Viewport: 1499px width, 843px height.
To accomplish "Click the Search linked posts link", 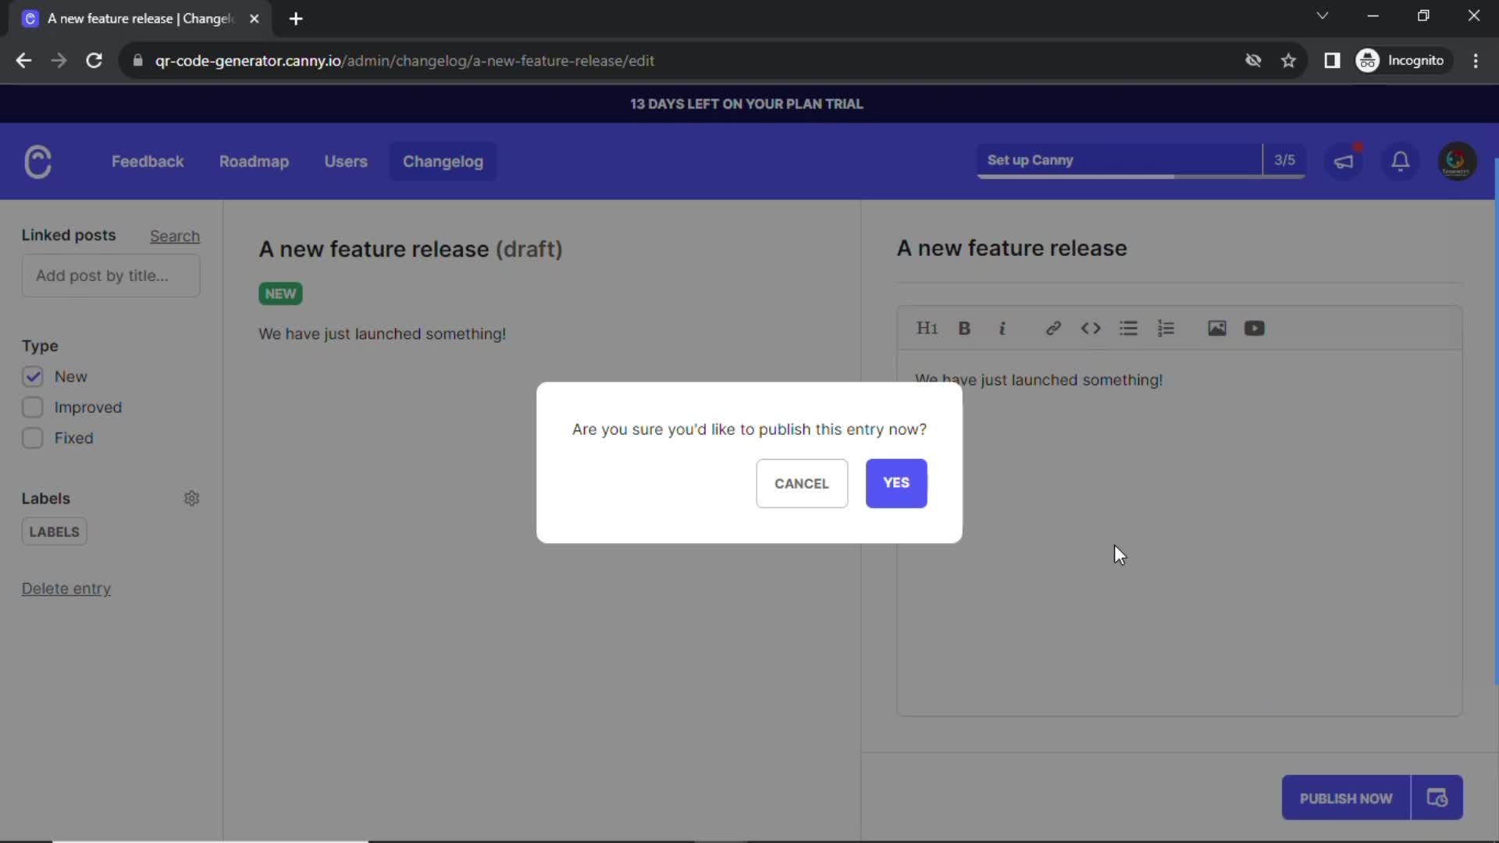I will pyautogui.click(x=175, y=236).
